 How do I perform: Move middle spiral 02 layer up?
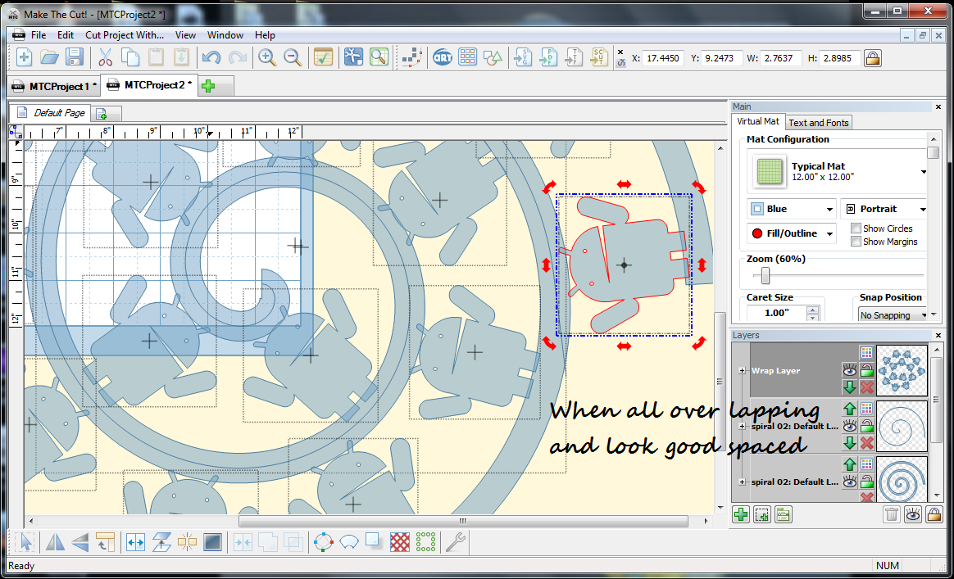849,408
